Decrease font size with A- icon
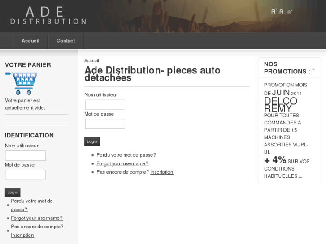Screen dimensions: 326x244 tap(290, 12)
